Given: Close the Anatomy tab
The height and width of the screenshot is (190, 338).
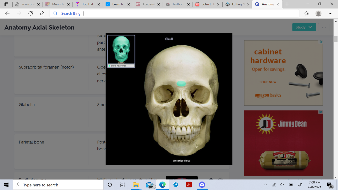Looking at the screenshot, I should pos(278,4).
